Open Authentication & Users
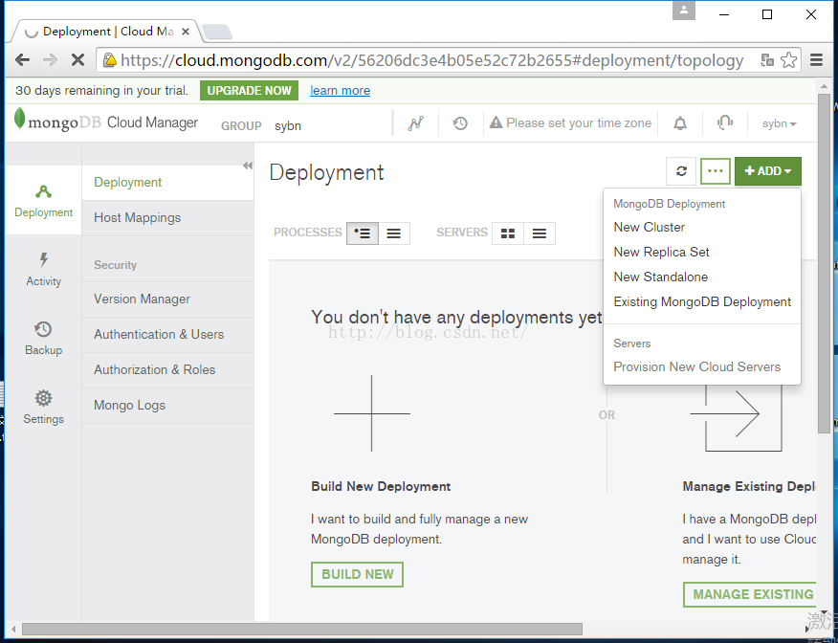This screenshot has width=838, height=643. [x=167, y=334]
